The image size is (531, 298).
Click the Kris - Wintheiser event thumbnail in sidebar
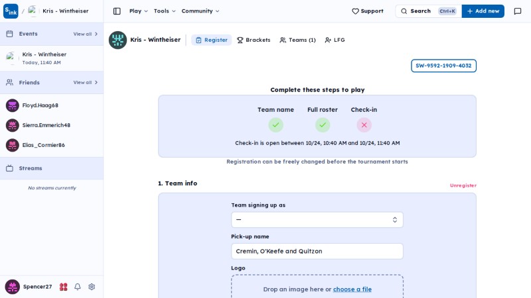tap(12, 58)
